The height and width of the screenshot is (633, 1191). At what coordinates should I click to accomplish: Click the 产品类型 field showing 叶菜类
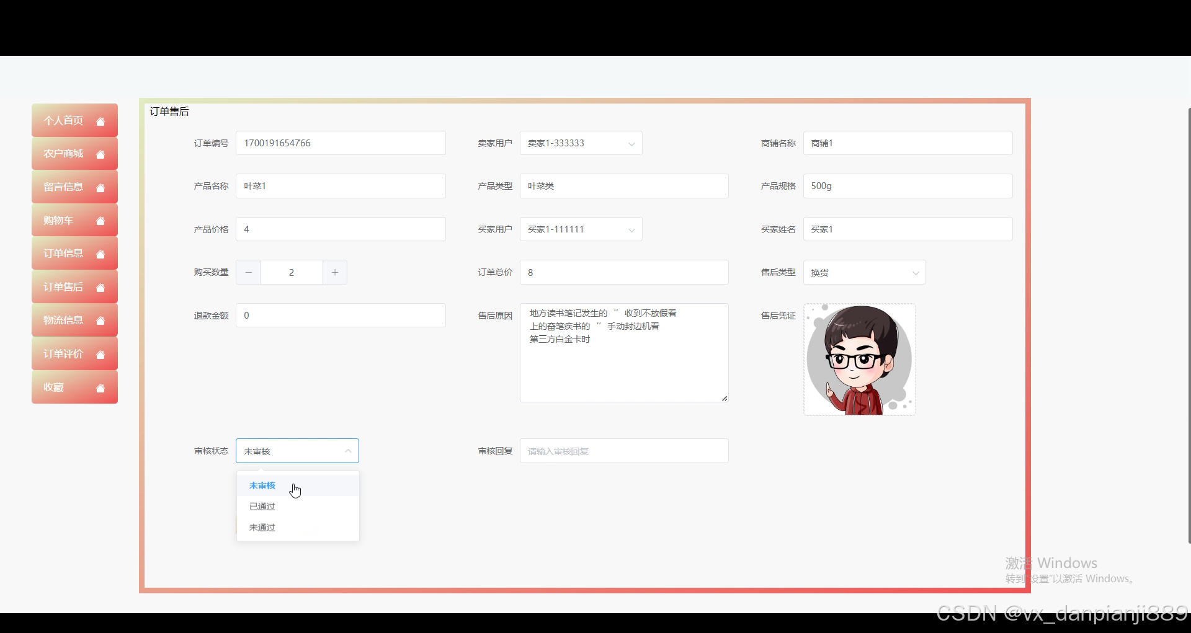click(624, 186)
